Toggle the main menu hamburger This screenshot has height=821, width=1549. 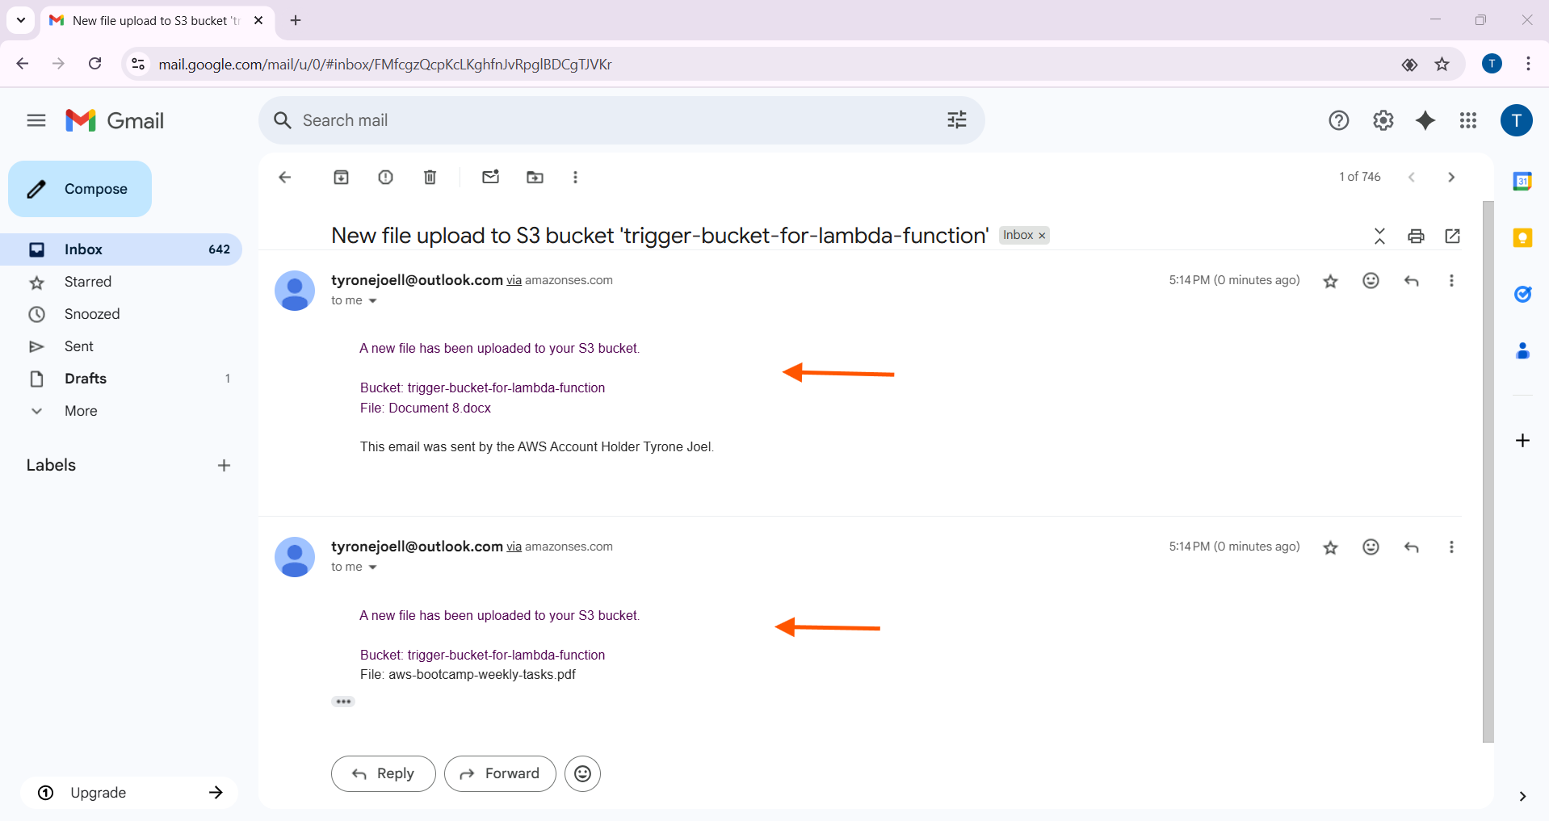pyautogui.click(x=36, y=120)
